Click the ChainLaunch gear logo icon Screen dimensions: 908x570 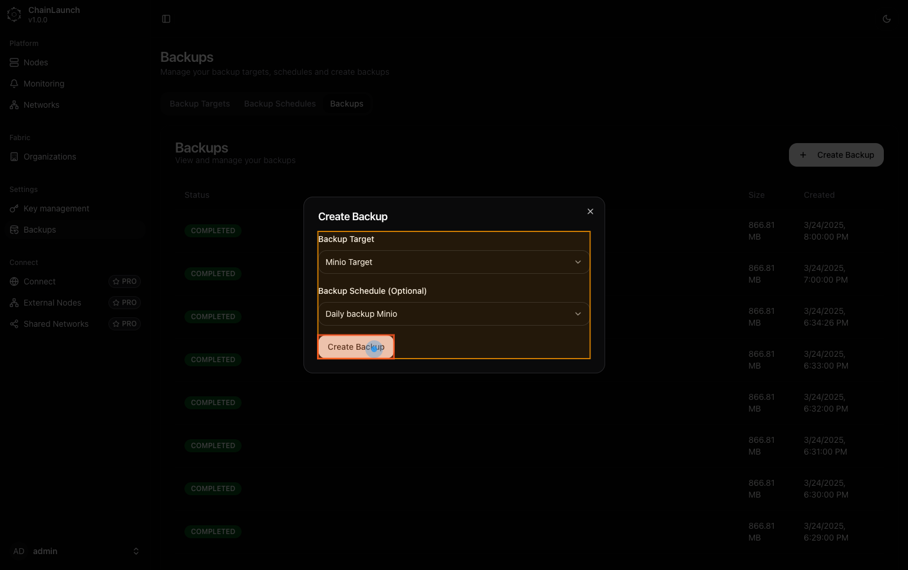(14, 15)
